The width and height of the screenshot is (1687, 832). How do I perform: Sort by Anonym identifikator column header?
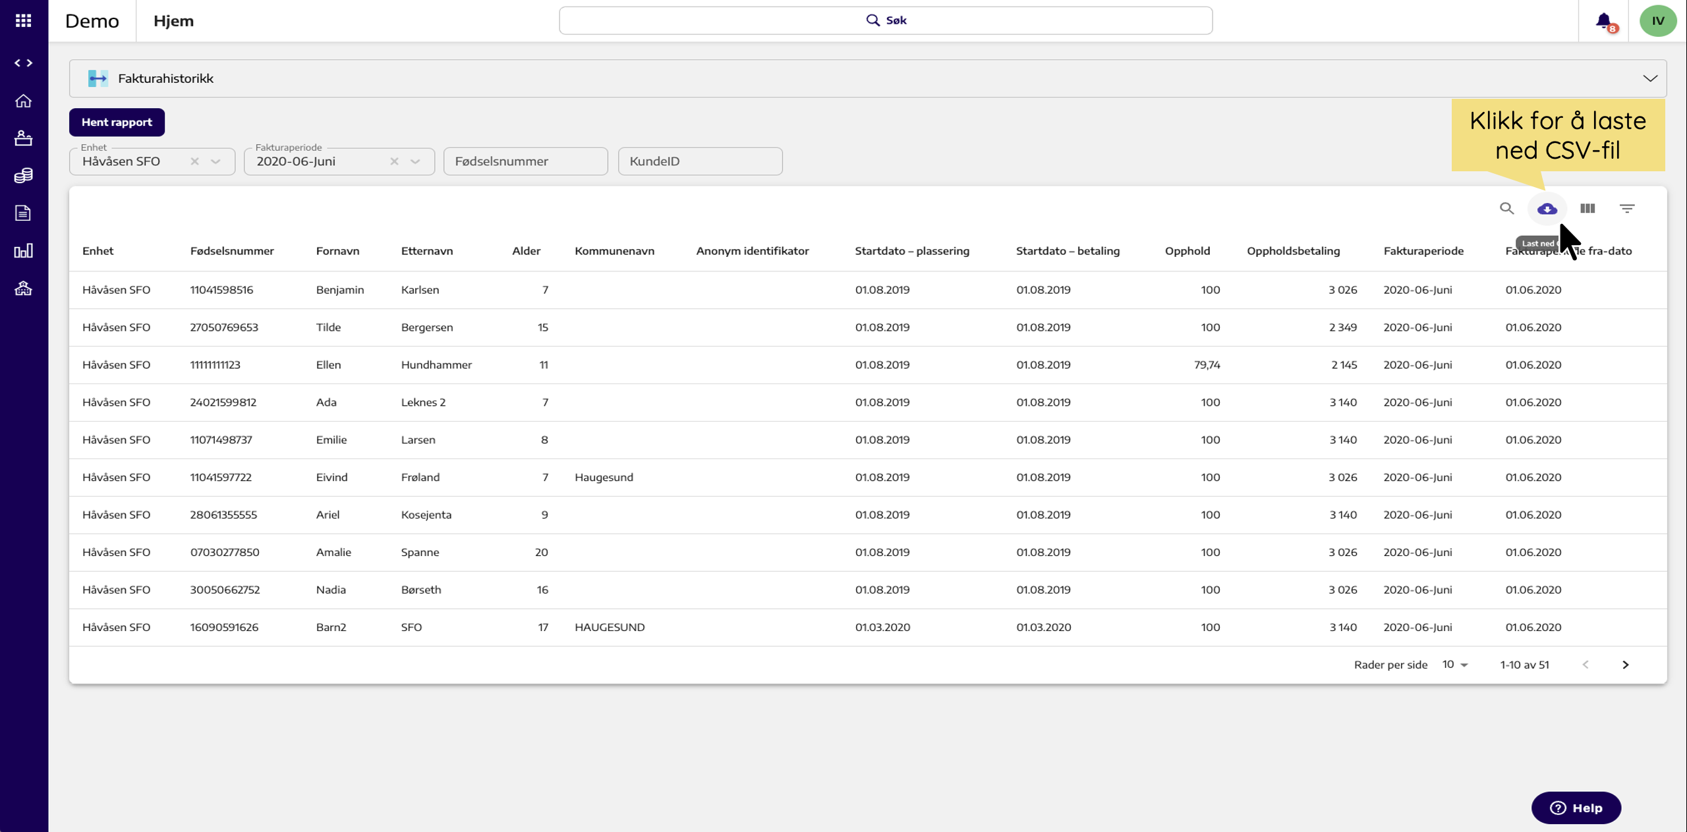(752, 250)
